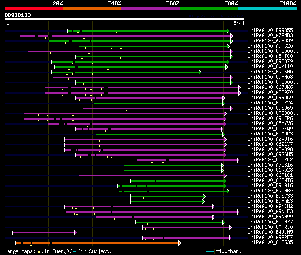Click the cyan segment of the identity color scale
This screenshot has width=301, height=255.
click(267, 8)
